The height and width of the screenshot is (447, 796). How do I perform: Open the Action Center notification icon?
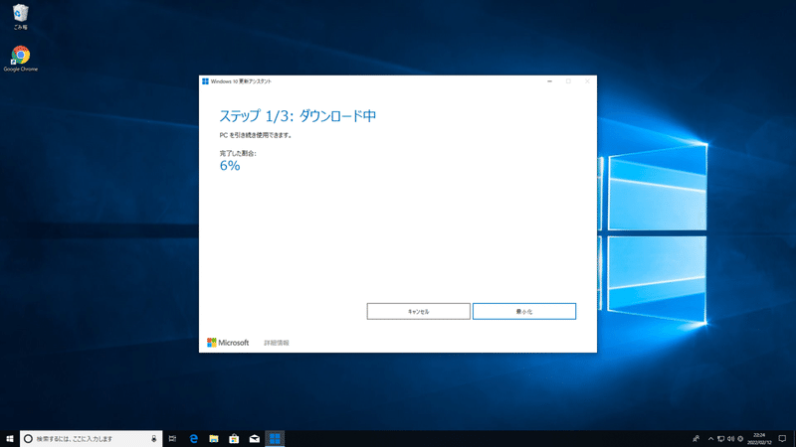tap(782, 438)
